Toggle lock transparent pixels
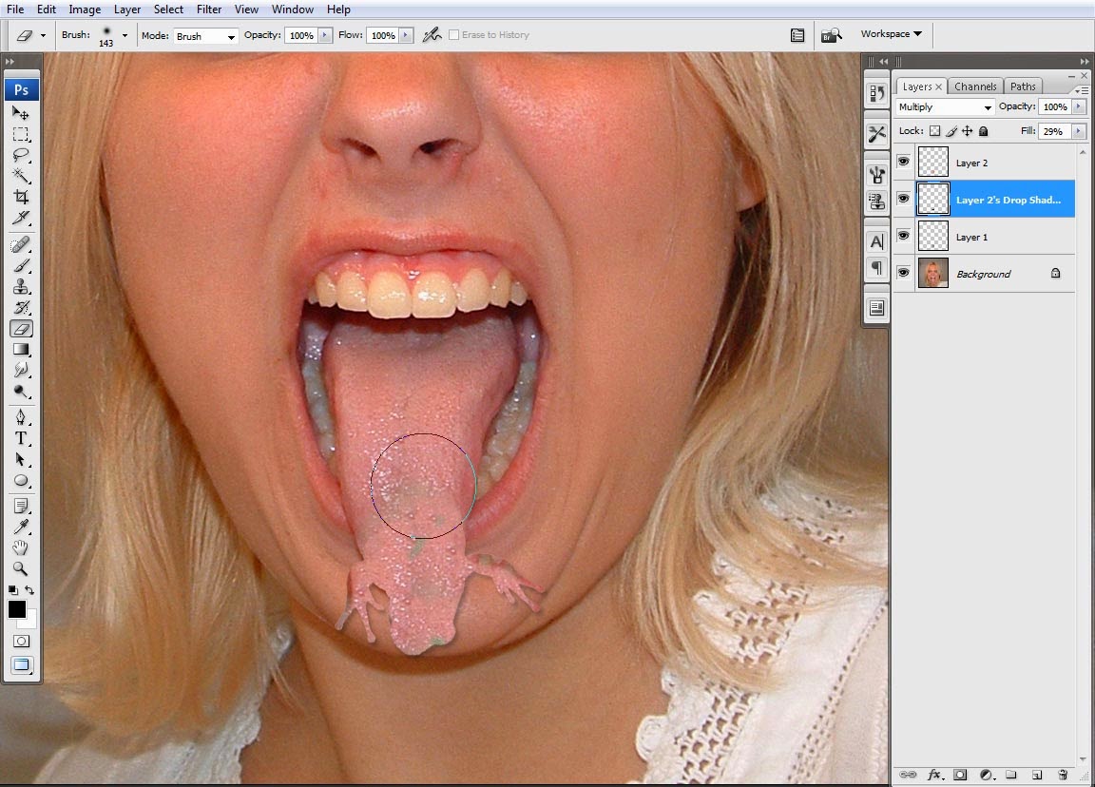 point(934,130)
